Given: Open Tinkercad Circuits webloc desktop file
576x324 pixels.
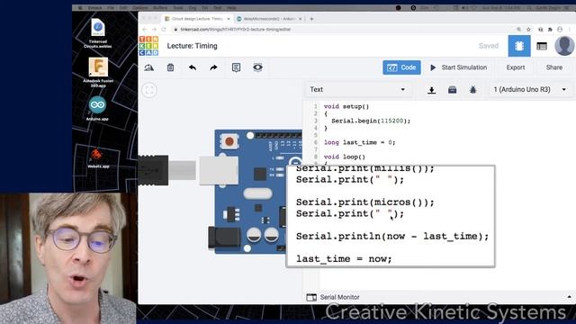Looking at the screenshot, I should pos(98,33).
